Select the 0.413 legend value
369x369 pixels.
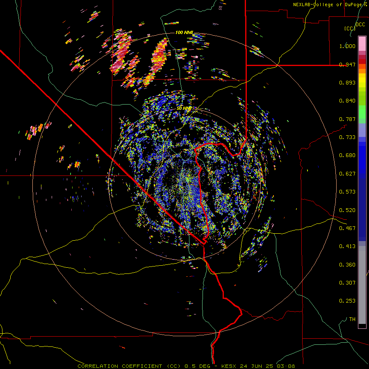[347, 246]
